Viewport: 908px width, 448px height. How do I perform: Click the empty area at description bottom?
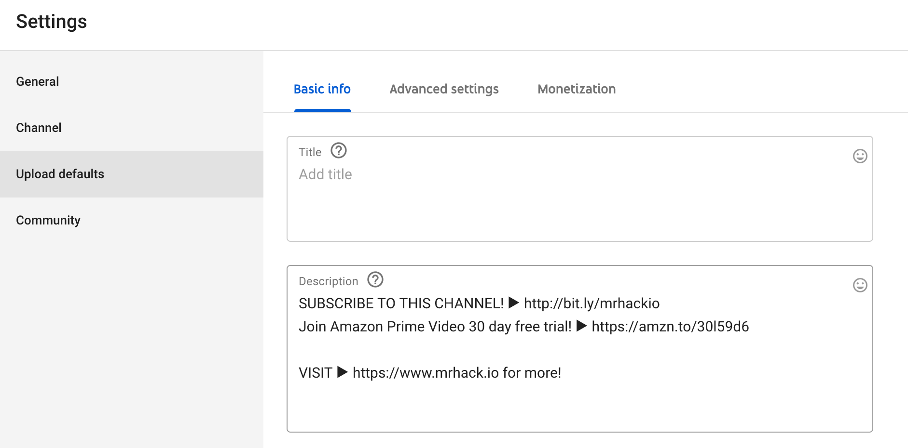579,409
